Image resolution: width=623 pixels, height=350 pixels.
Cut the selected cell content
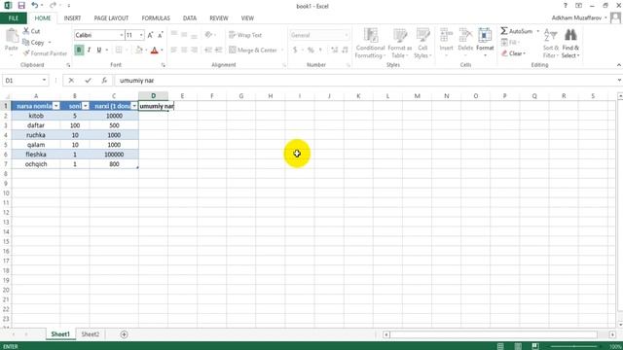pyautogui.click(x=31, y=31)
